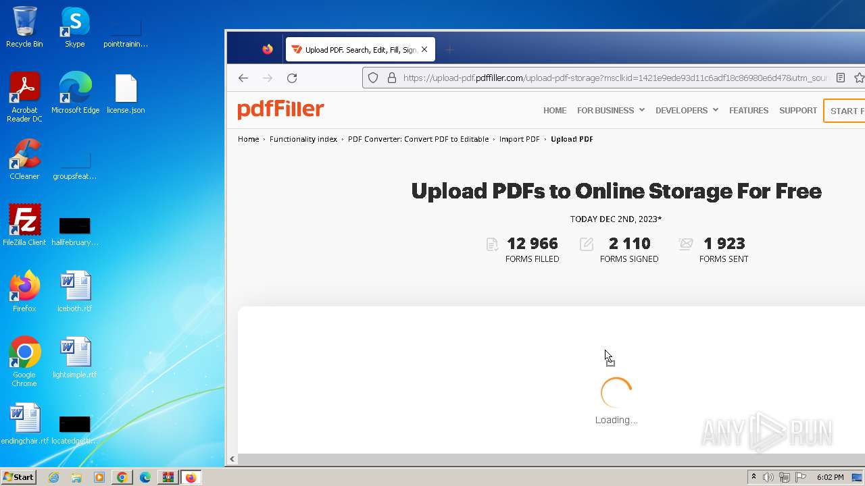Click the page heading Upload PDFs text
This screenshot has height=486, width=865.
click(616, 191)
